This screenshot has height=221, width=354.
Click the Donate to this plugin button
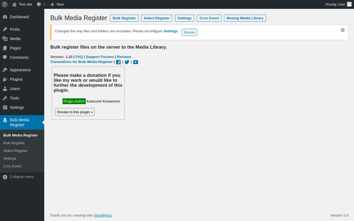[75, 112]
